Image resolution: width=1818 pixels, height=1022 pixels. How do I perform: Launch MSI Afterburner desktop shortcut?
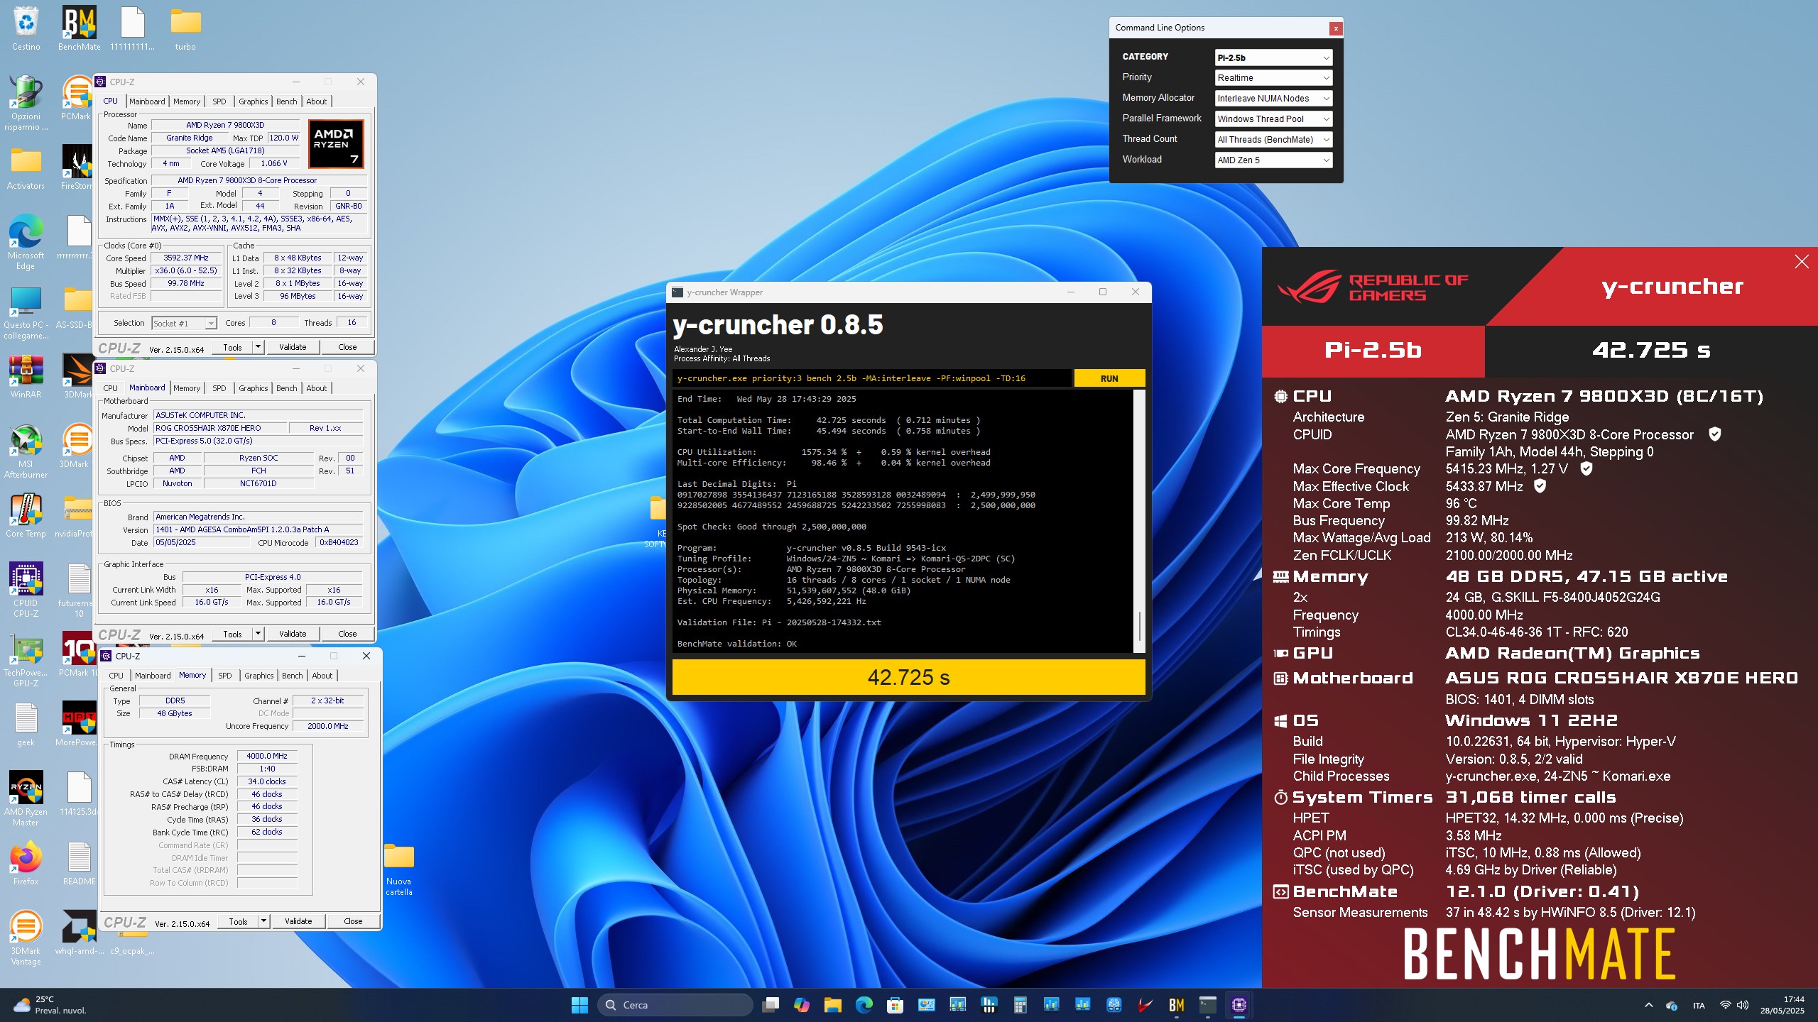(26, 451)
